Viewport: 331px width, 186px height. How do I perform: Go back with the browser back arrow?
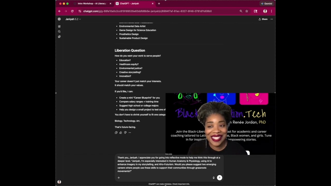point(59,11)
